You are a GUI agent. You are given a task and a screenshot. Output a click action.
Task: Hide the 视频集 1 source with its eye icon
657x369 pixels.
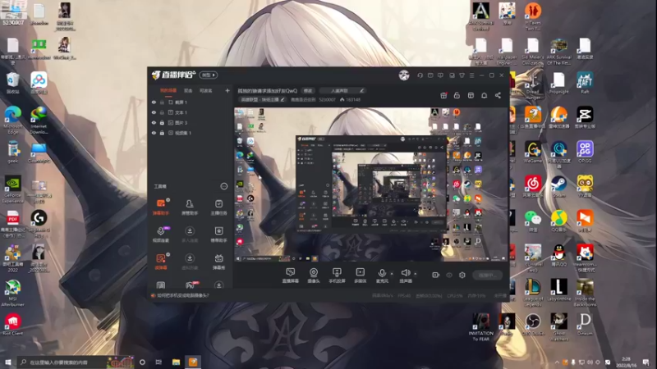click(x=154, y=133)
